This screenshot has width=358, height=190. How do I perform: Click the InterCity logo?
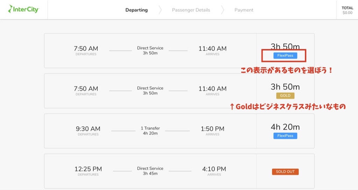tap(23, 9)
